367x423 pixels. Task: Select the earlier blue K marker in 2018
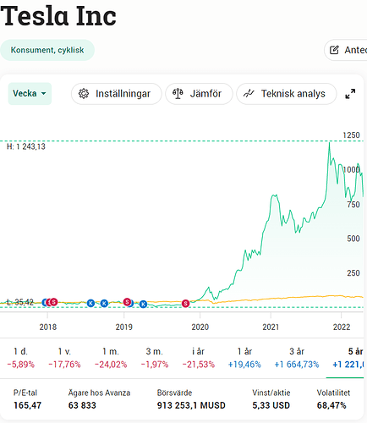coord(90,303)
